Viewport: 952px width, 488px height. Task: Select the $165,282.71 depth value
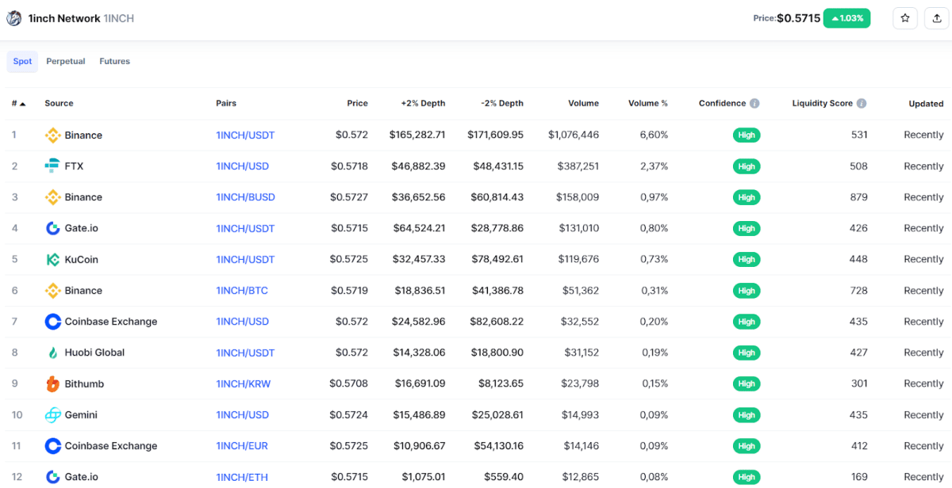click(x=417, y=135)
